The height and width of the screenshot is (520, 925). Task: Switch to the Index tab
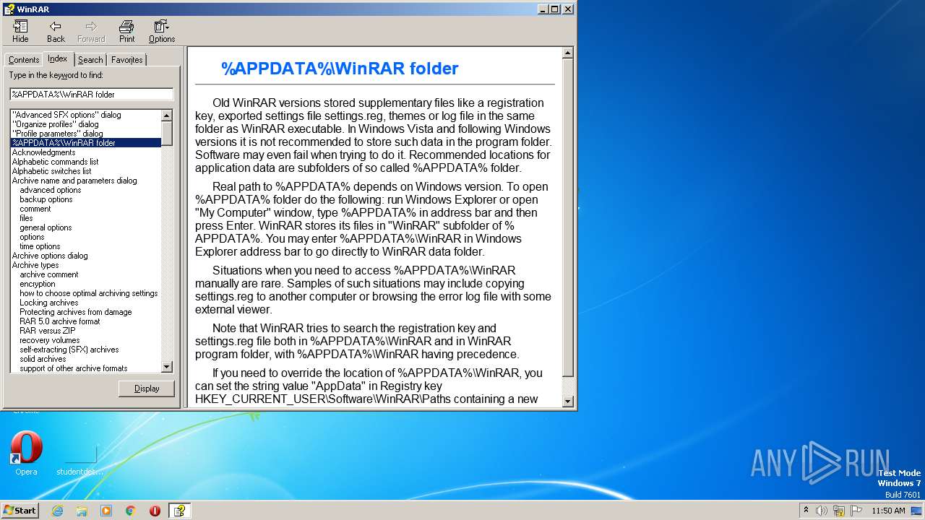coord(58,59)
